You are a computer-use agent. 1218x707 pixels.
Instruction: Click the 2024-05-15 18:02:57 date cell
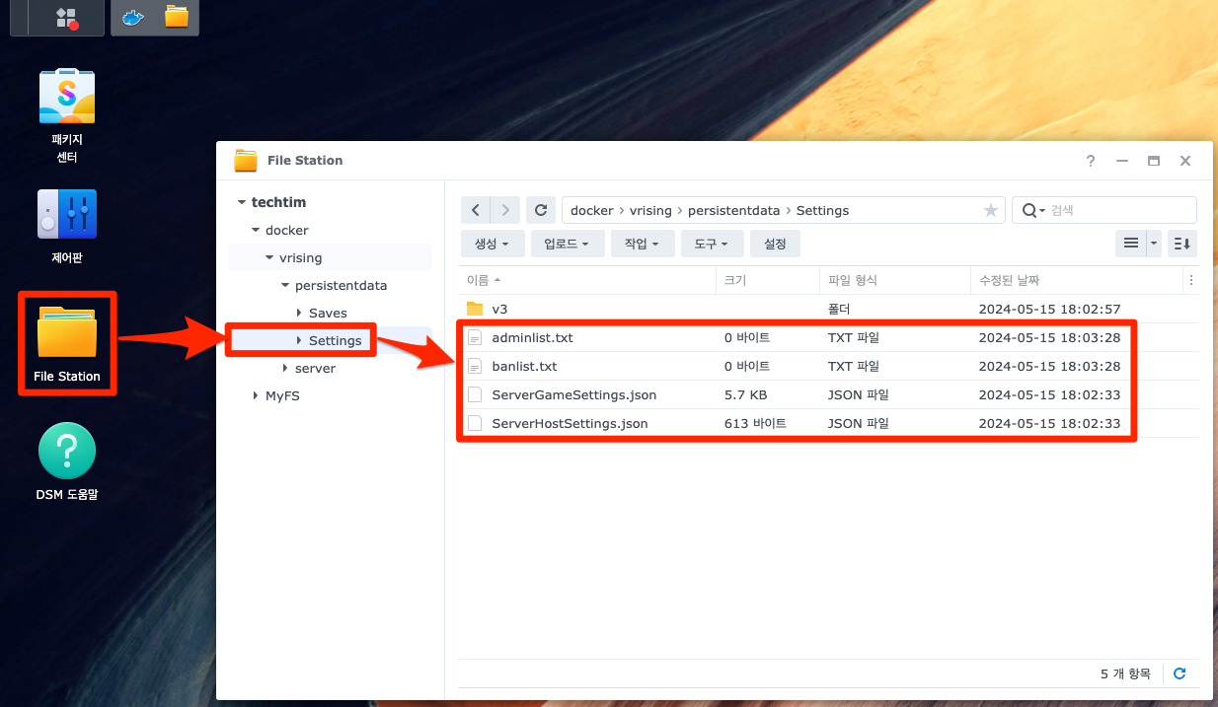point(1049,309)
